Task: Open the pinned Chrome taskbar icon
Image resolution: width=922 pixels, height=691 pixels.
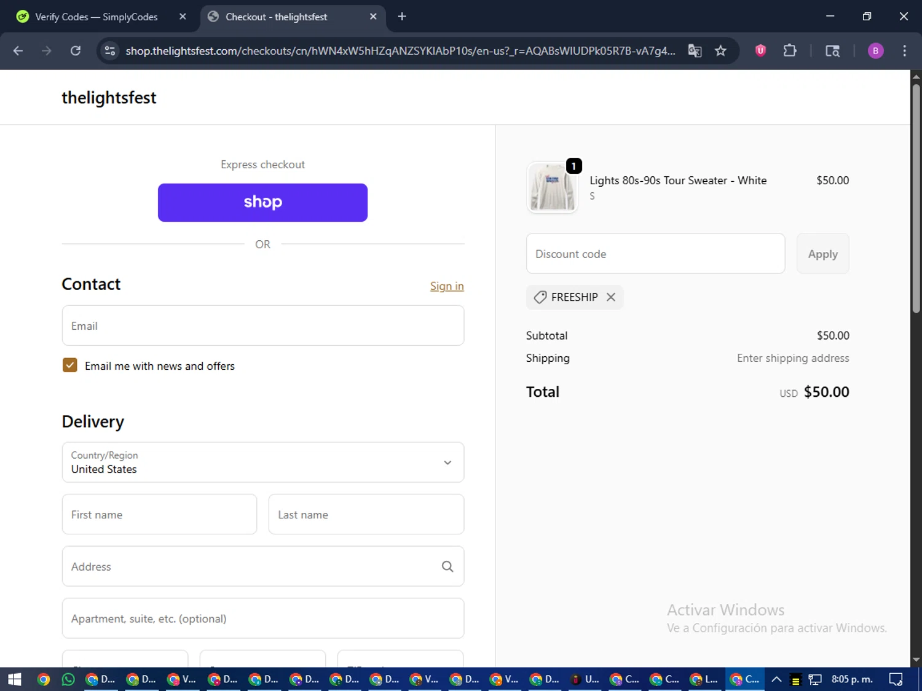Action: coord(43,679)
